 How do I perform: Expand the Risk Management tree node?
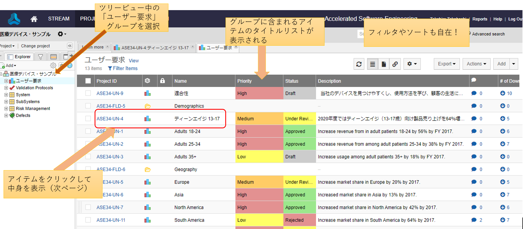[6, 109]
